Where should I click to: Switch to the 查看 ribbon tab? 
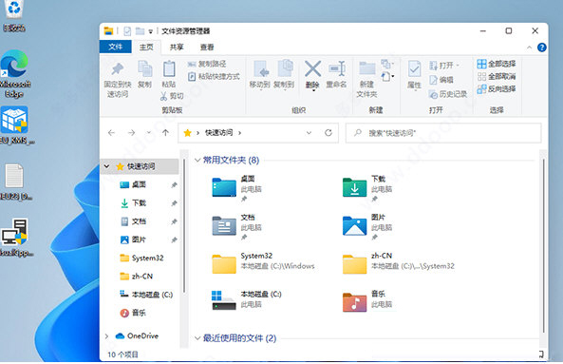tap(207, 48)
